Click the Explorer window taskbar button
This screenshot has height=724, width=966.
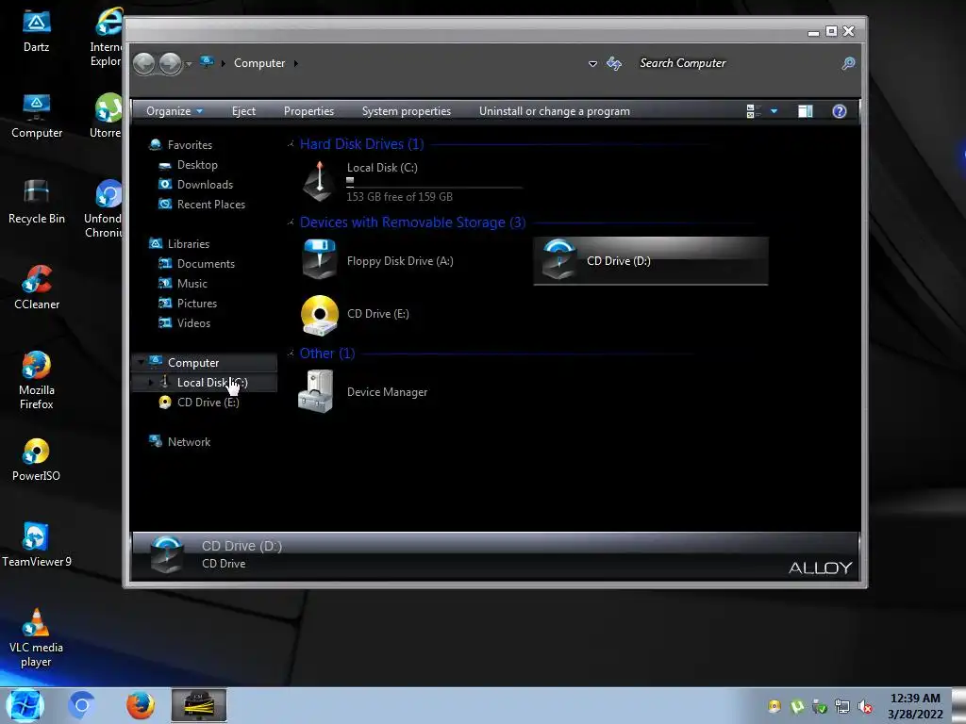[198, 705]
